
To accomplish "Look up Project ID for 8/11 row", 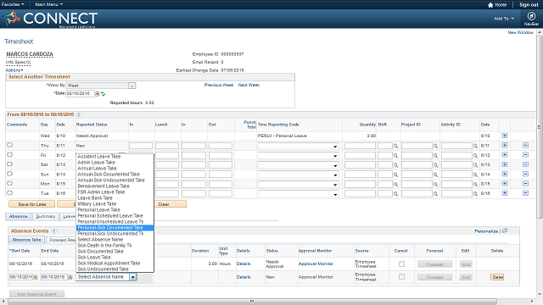I will point(435,147).
